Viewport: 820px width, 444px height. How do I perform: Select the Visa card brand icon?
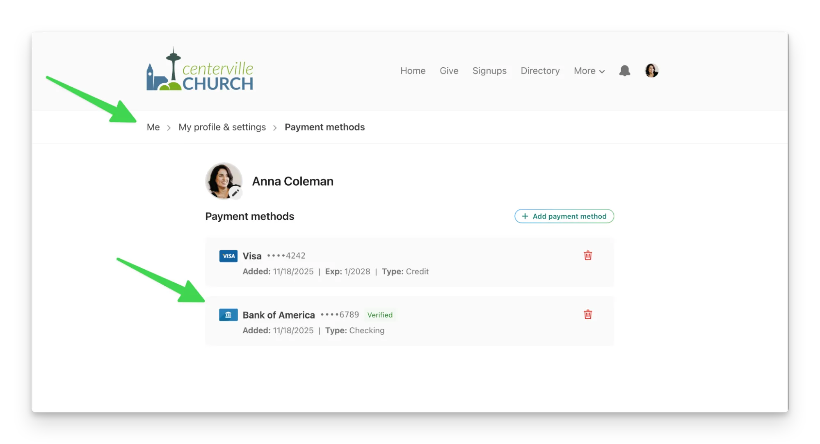tap(228, 255)
